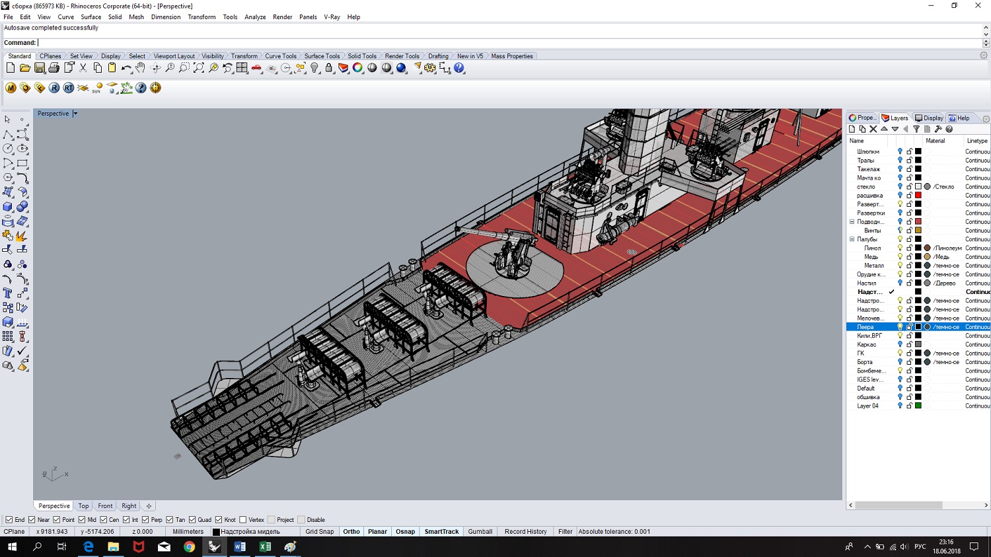Screen dimensions: 991x557
Task: Delete layer with the X icon in Layers panel
Action: coord(873,129)
